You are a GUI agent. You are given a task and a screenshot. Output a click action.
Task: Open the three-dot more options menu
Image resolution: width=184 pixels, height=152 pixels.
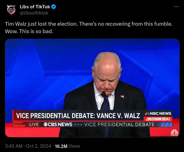coord(177,7)
